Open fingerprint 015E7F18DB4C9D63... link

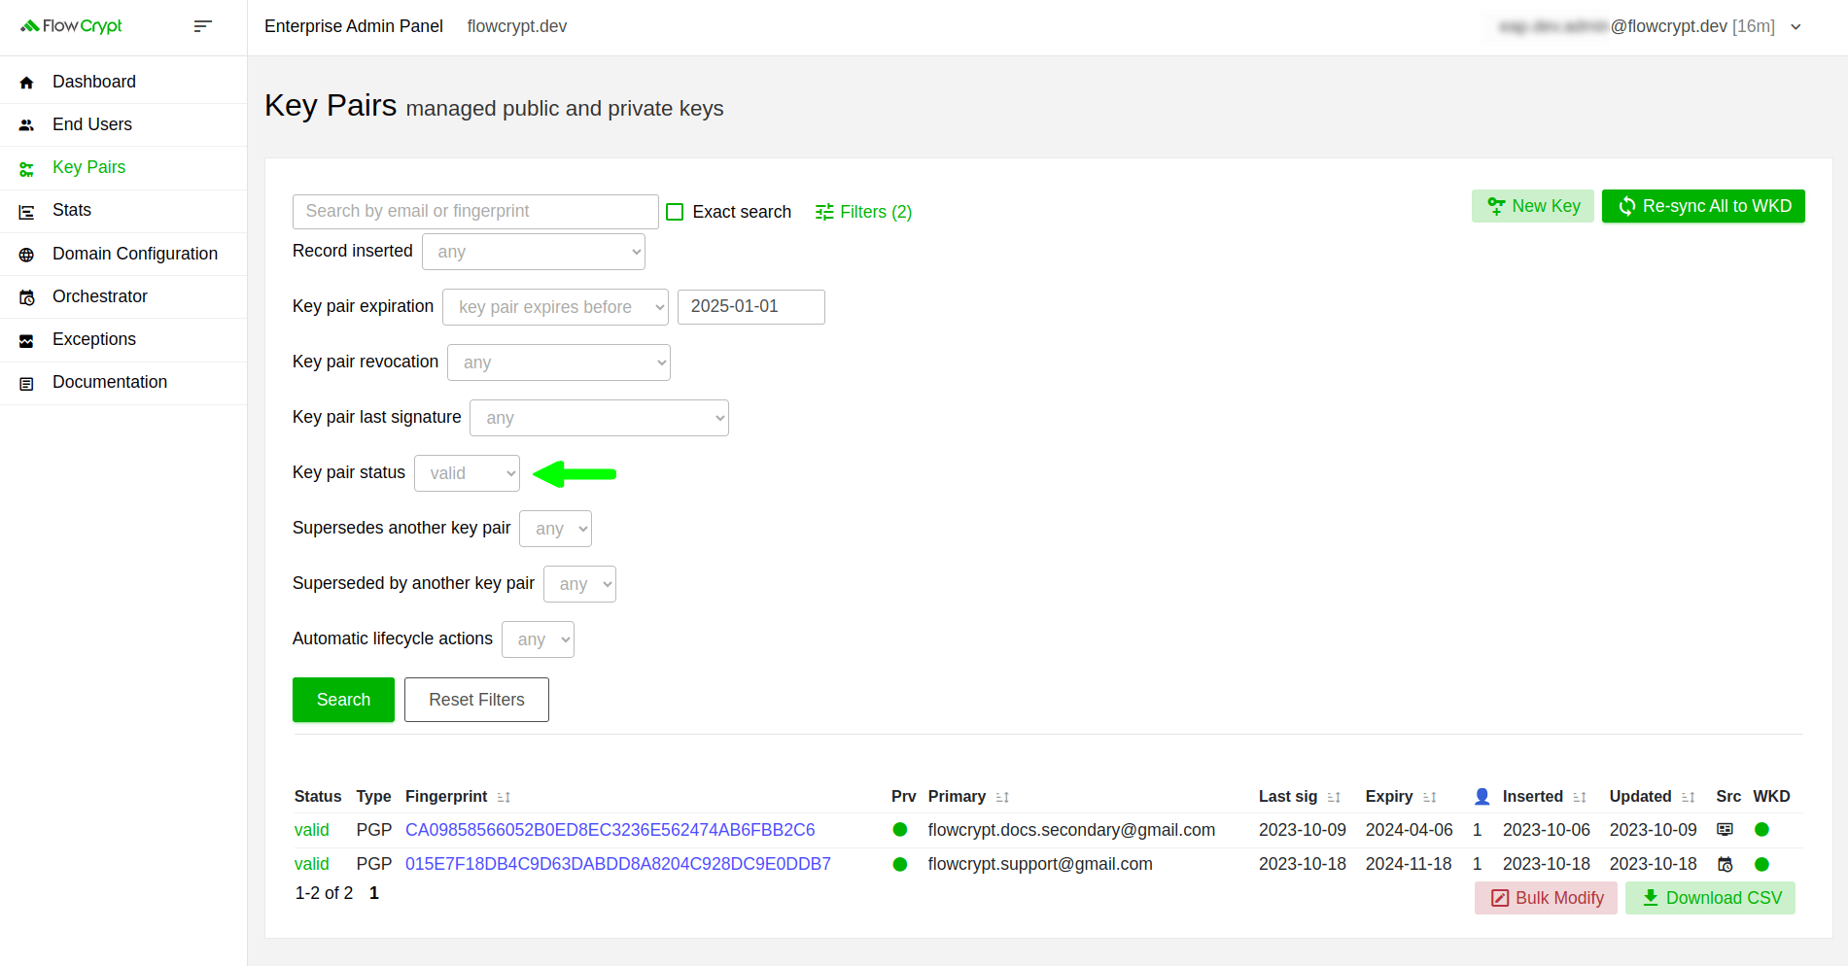pos(618,864)
